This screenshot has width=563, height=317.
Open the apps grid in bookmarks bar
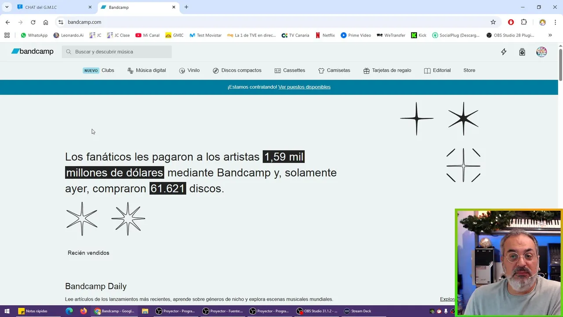coord(7,35)
